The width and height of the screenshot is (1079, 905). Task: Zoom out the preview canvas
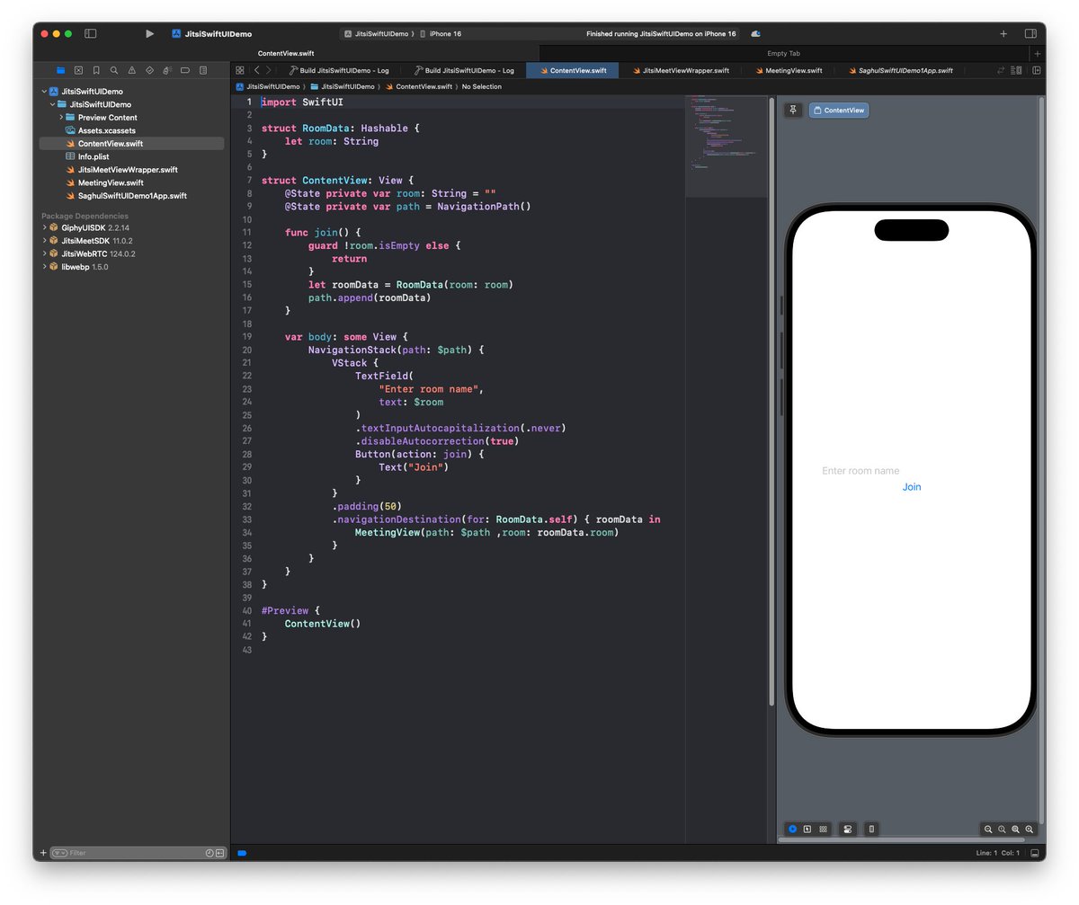(988, 829)
